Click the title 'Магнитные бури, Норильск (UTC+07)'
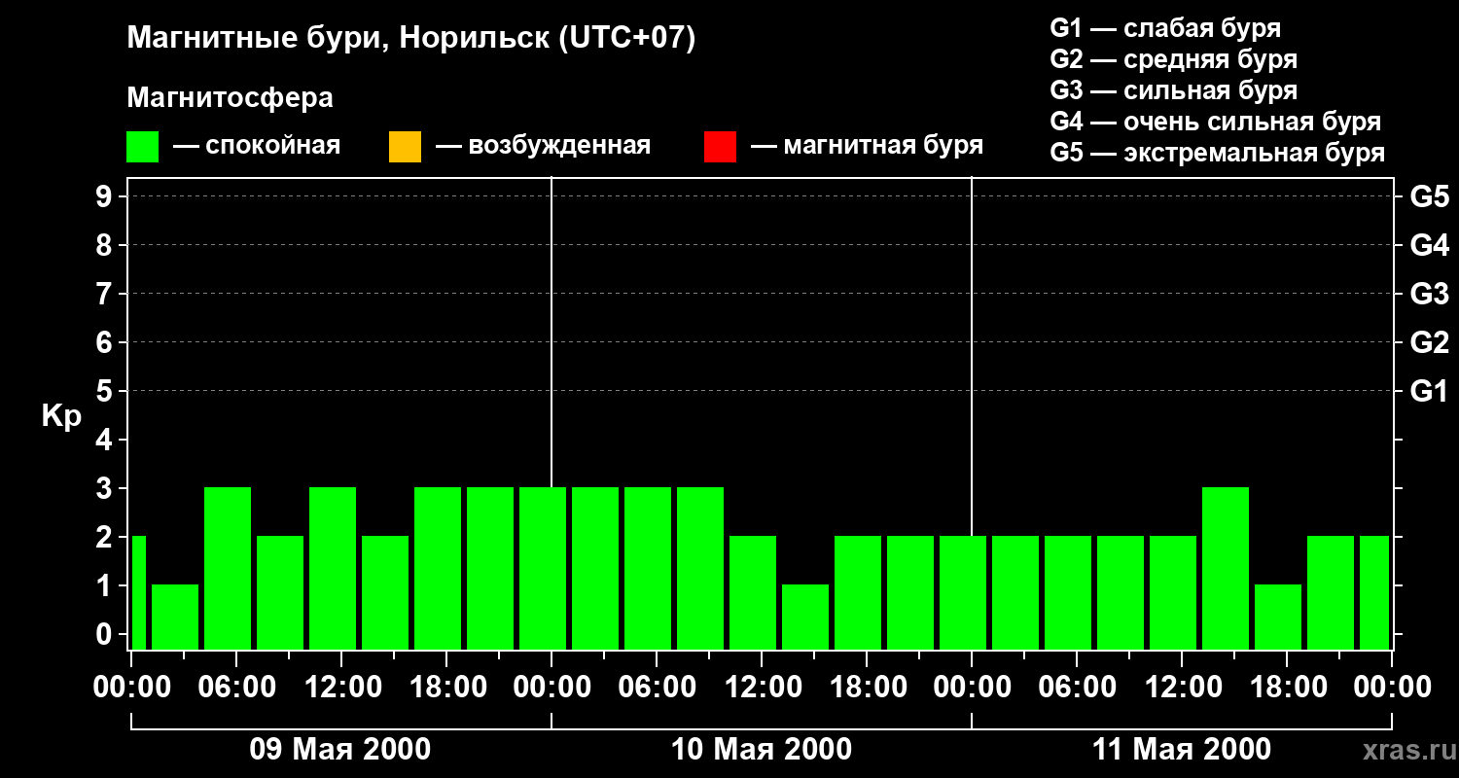1459x778 pixels. coord(411,39)
